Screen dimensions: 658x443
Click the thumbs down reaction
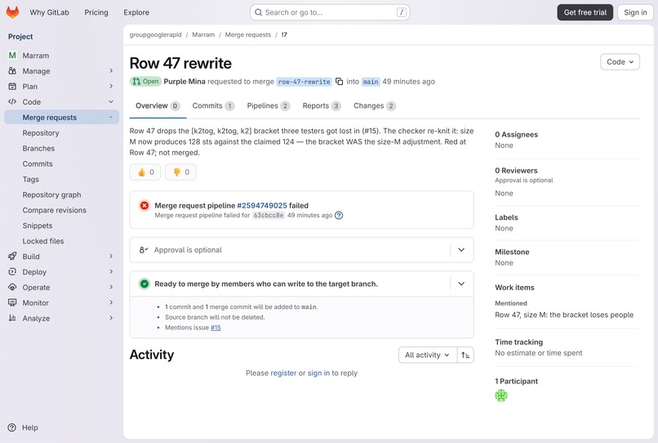coord(180,172)
